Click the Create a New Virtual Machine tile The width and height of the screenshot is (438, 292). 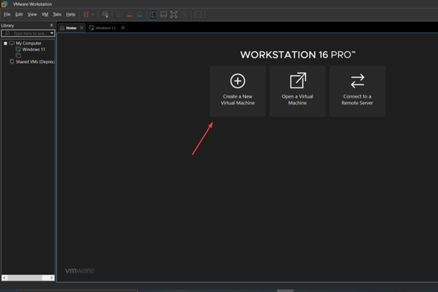[237, 91]
